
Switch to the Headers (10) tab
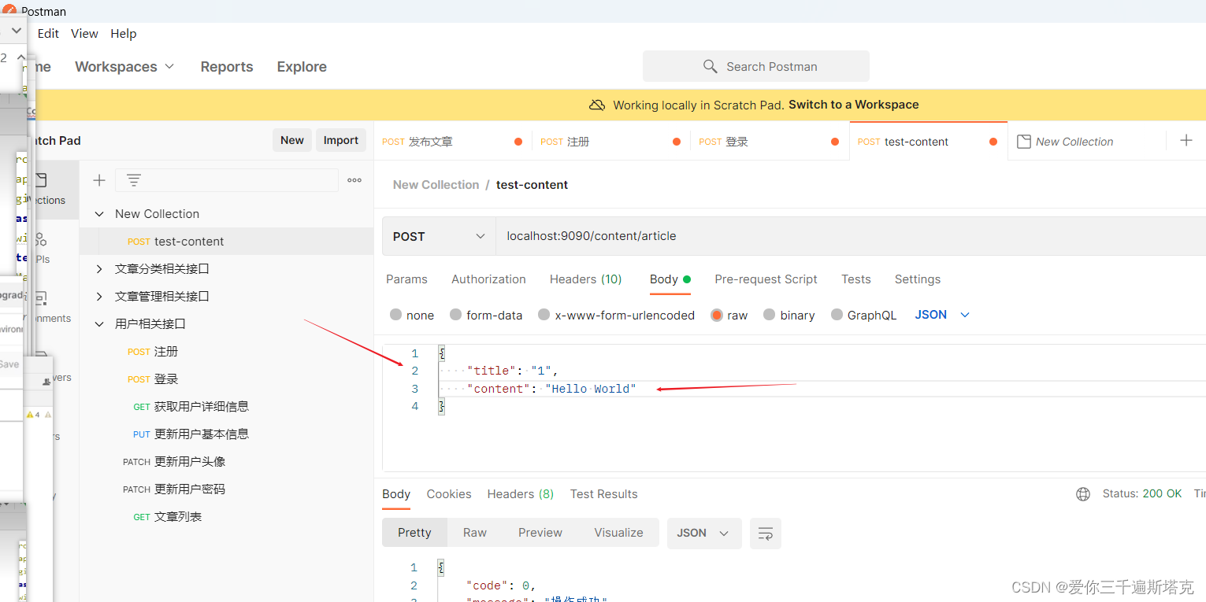(x=585, y=279)
